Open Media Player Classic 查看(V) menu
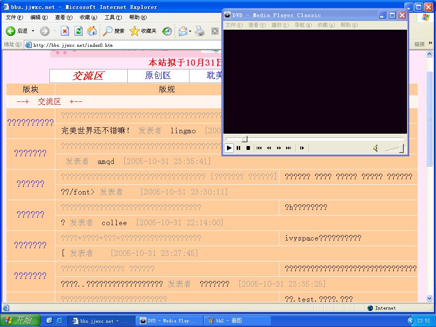The width and height of the screenshot is (436, 327). click(x=257, y=25)
